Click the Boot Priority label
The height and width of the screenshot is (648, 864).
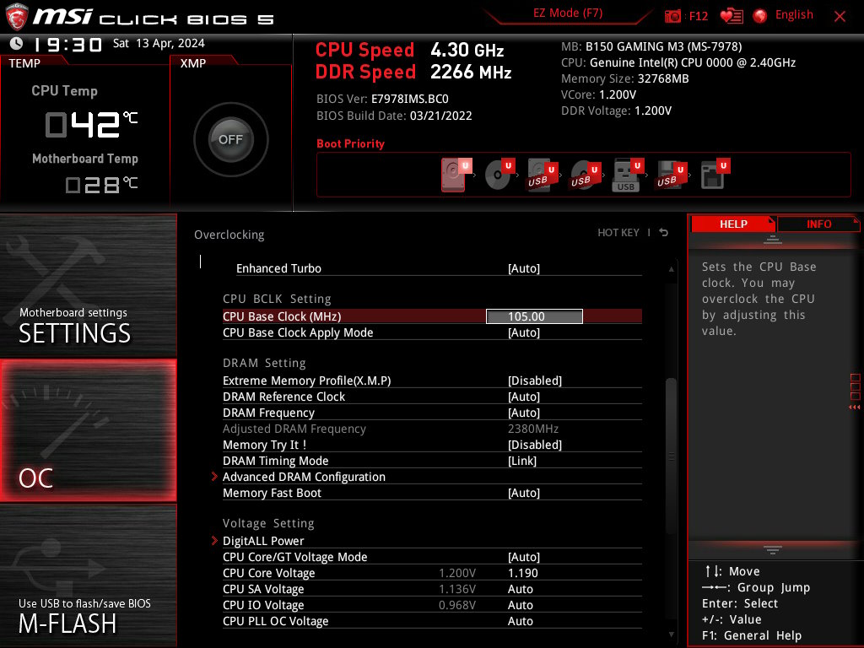click(x=350, y=143)
